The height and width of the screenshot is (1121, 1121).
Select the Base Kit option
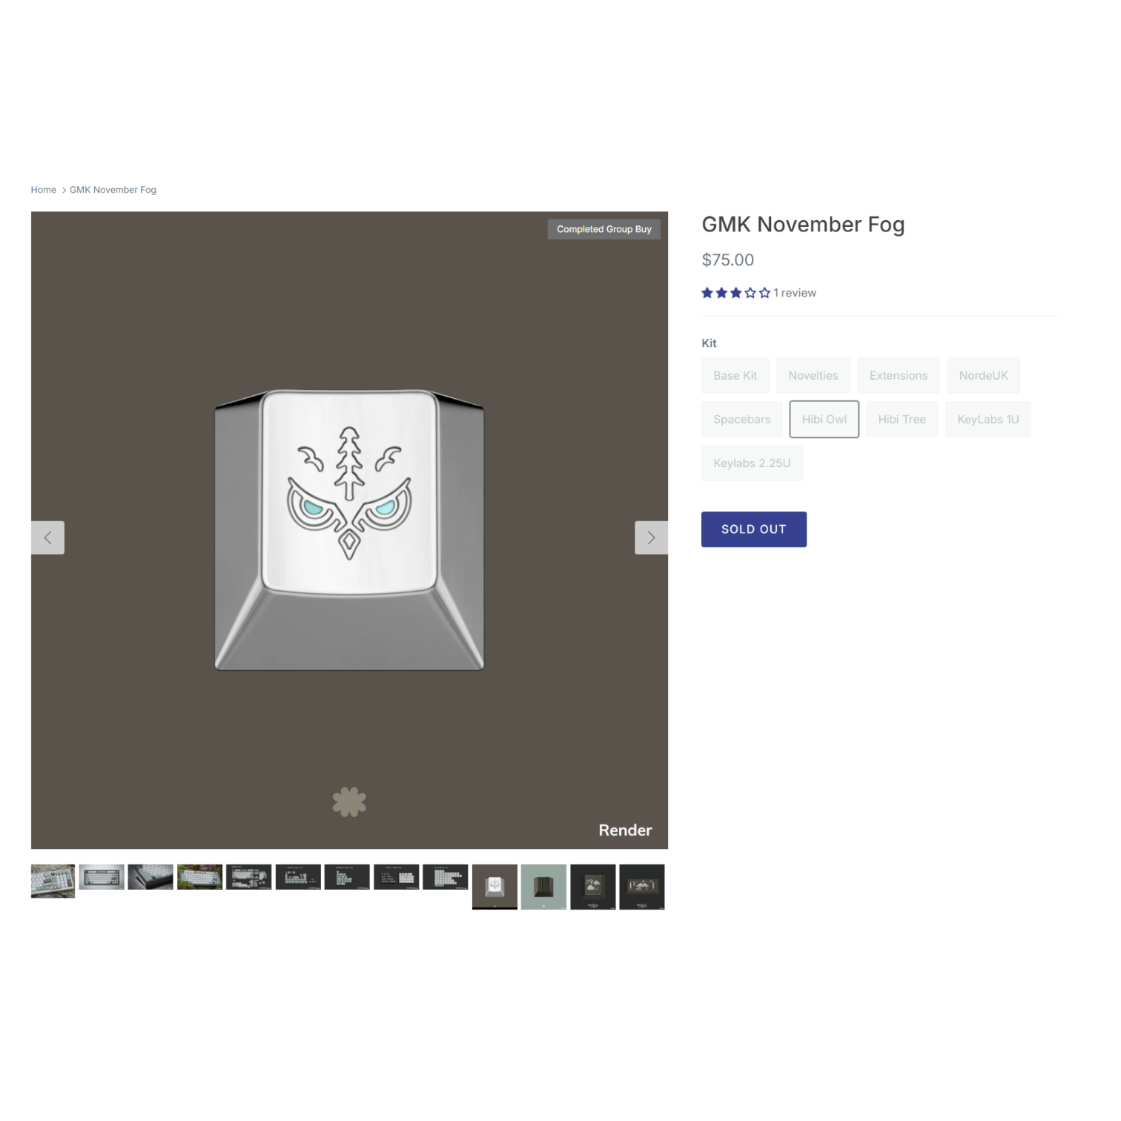tap(735, 376)
